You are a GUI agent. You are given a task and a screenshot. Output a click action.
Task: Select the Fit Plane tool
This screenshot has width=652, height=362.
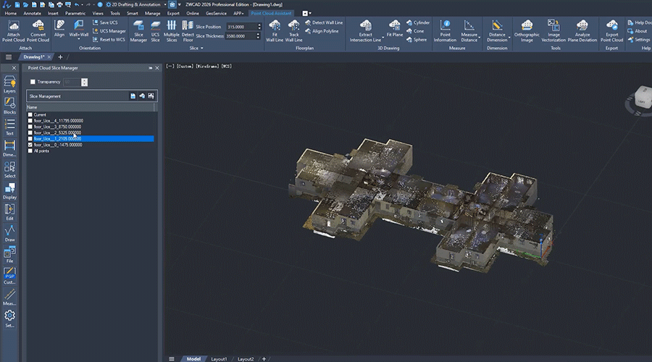[x=395, y=29]
